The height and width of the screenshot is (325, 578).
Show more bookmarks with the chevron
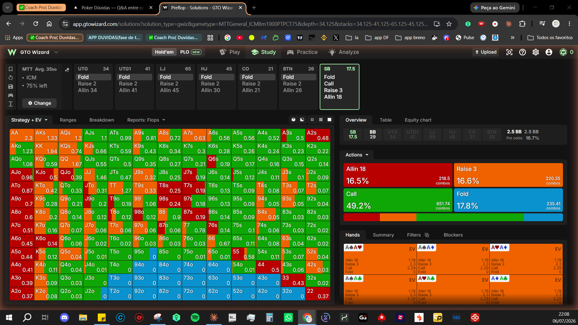click(x=512, y=38)
